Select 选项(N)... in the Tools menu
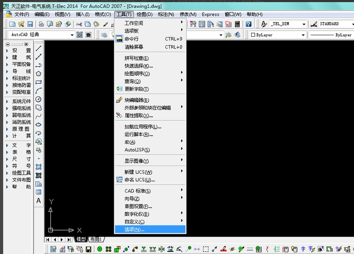Viewport: 354px width, 254px height. tap(150, 229)
